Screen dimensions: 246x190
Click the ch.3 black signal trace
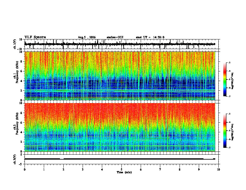120,159
